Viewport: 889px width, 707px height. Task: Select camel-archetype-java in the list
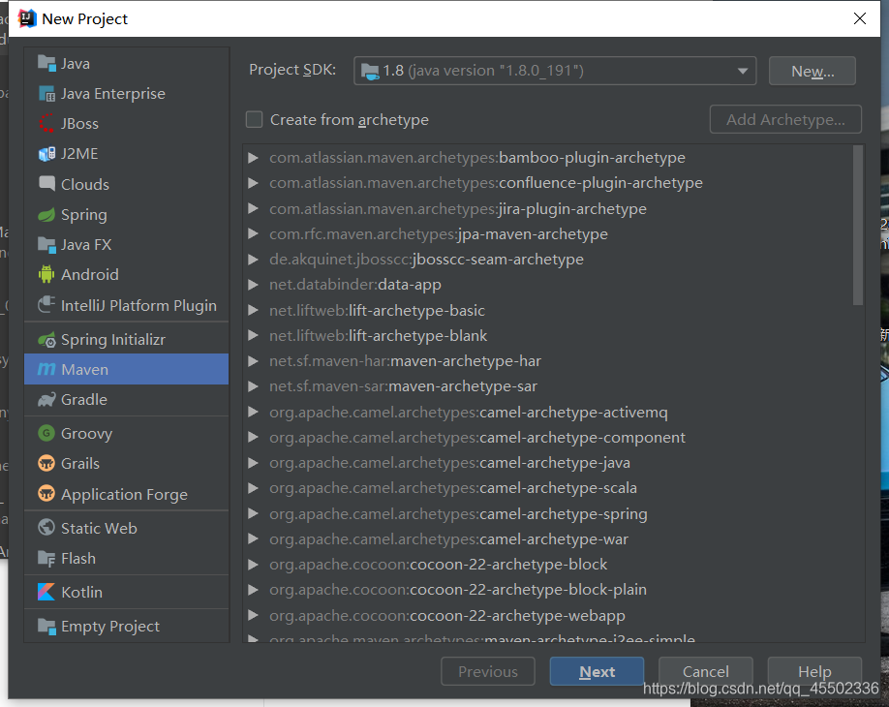point(449,463)
